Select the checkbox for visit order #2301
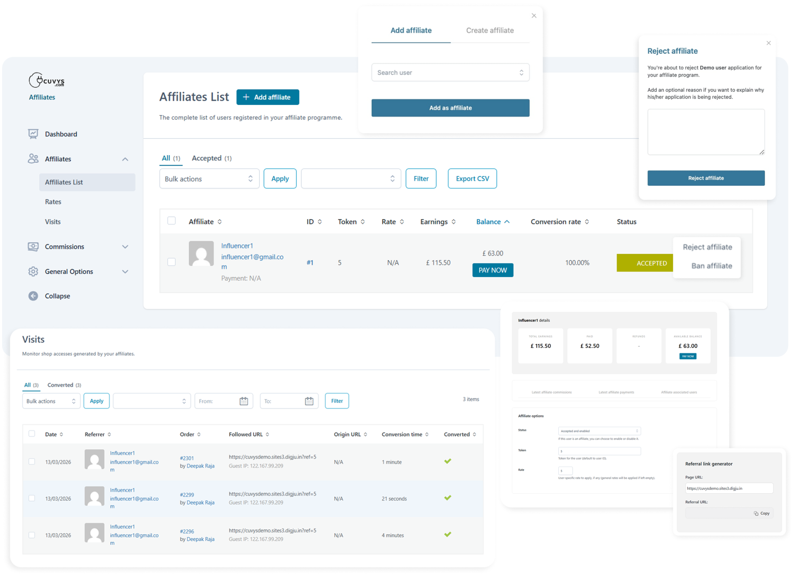Viewport: 799px width, 578px height. (32, 462)
